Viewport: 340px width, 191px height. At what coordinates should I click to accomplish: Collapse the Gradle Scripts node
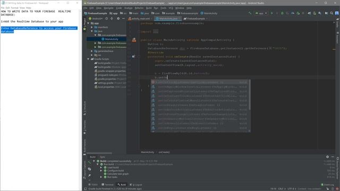pos(88,59)
